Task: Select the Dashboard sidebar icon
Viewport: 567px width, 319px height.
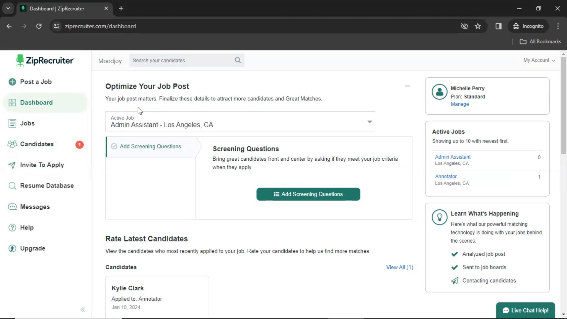Action: click(12, 102)
